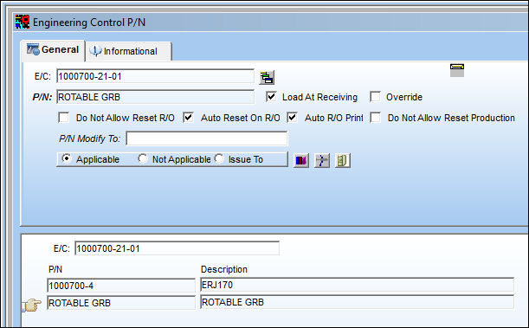Switch to the General tab
529x328 pixels.
[53, 50]
